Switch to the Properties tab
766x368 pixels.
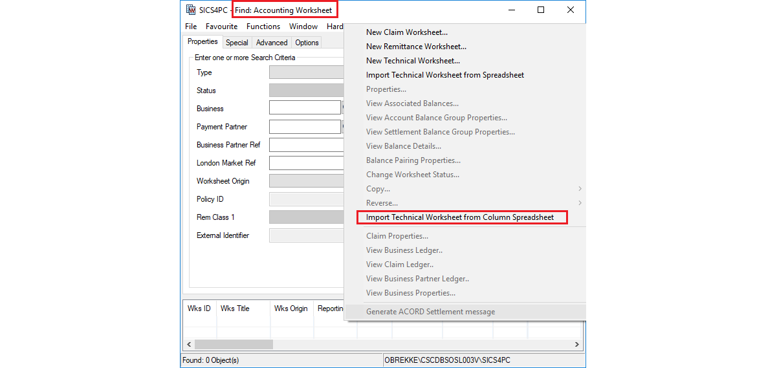click(202, 42)
